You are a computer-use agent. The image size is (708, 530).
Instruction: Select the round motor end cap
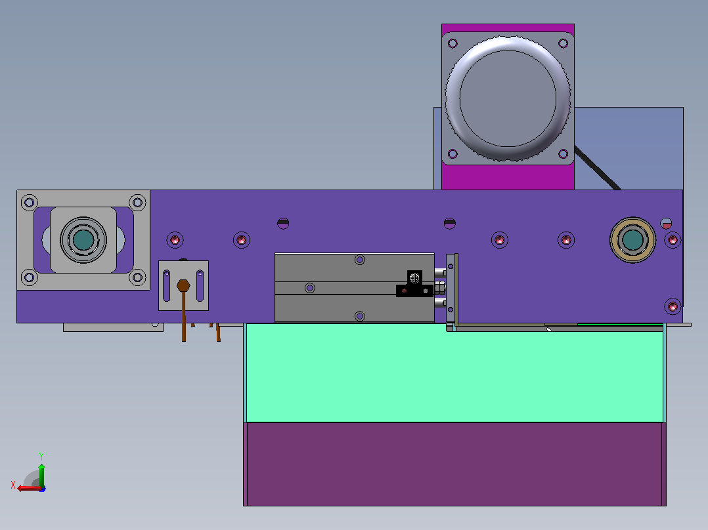[x=508, y=98]
